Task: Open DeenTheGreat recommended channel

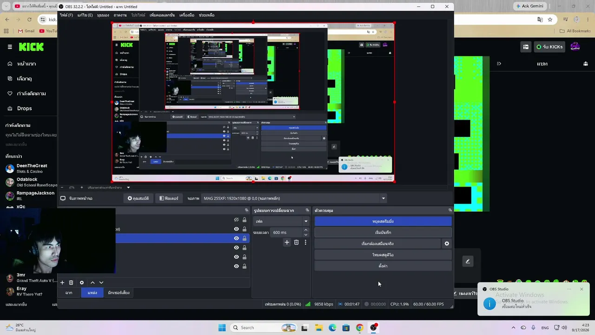Action: tap(29, 168)
